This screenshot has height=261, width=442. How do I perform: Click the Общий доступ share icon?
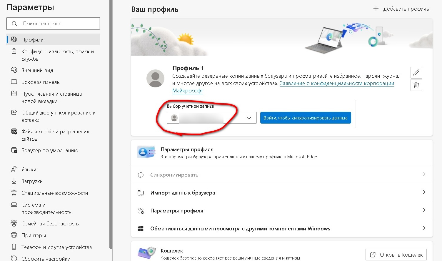(14, 112)
